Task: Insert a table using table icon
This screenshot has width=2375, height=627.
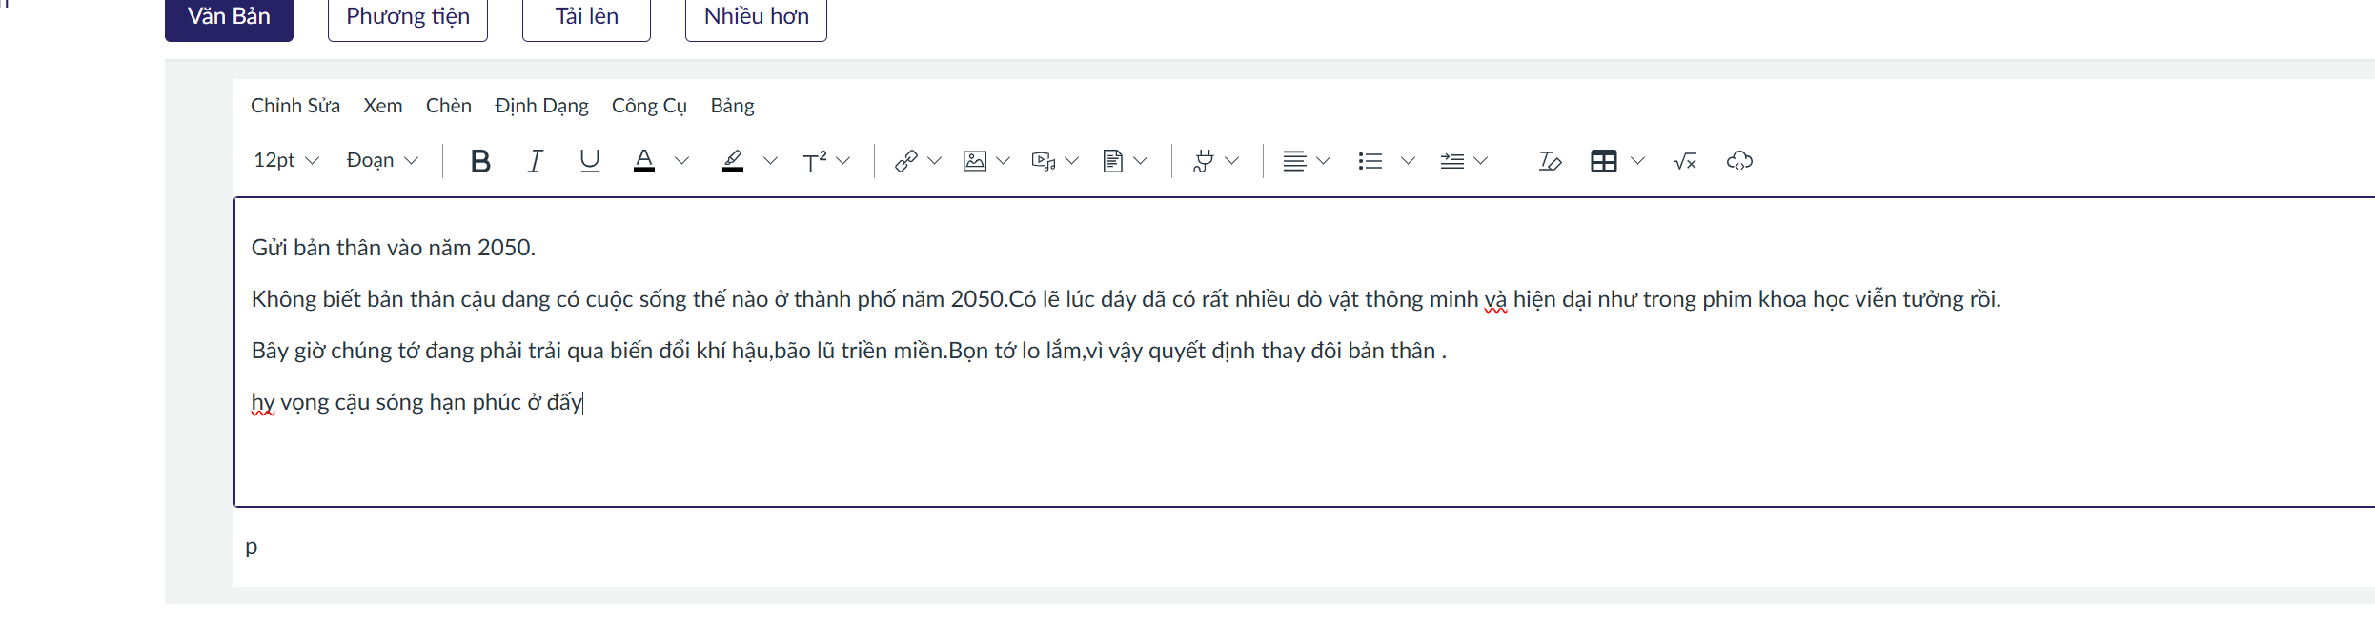Action: pos(1604,161)
